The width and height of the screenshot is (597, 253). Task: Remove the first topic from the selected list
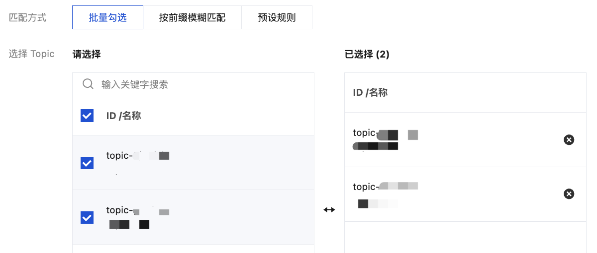[x=569, y=140]
